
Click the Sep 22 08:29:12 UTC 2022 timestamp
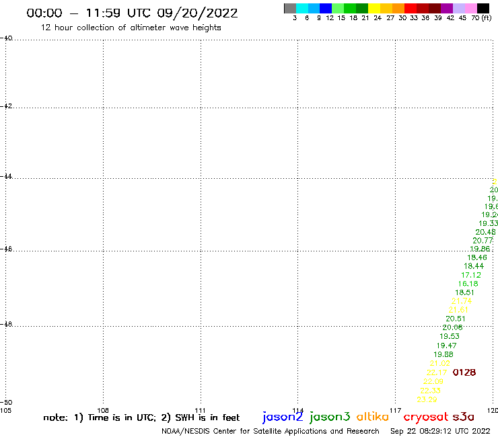click(x=440, y=431)
